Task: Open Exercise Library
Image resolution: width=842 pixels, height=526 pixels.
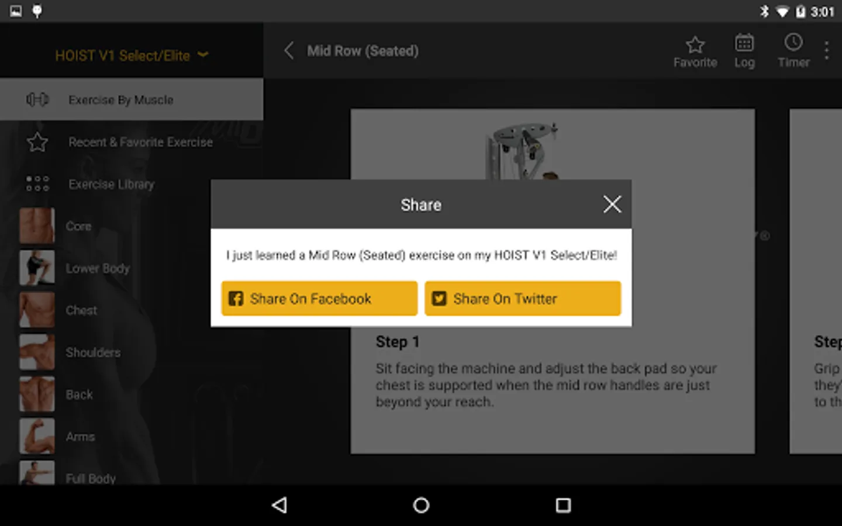Action: pyautogui.click(x=132, y=184)
